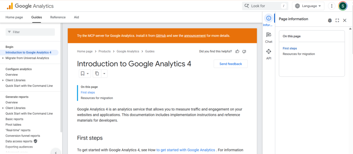
Task: Click the user account avatar
Action: [343, 6]
